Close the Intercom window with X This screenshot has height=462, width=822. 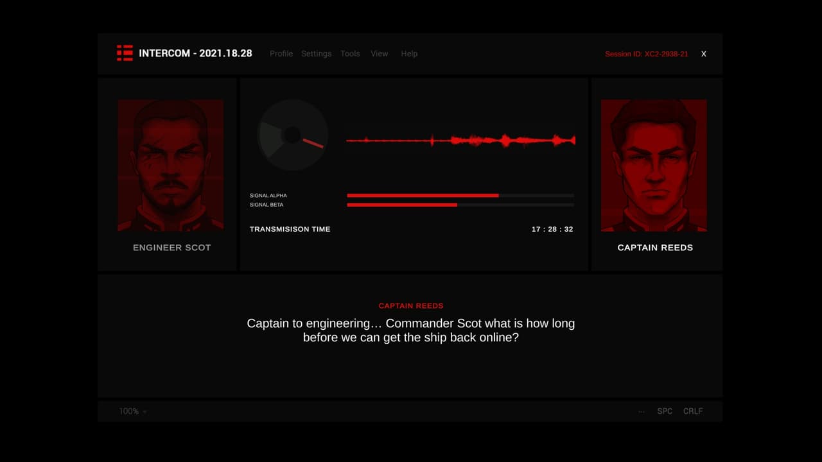pos(704,54)
